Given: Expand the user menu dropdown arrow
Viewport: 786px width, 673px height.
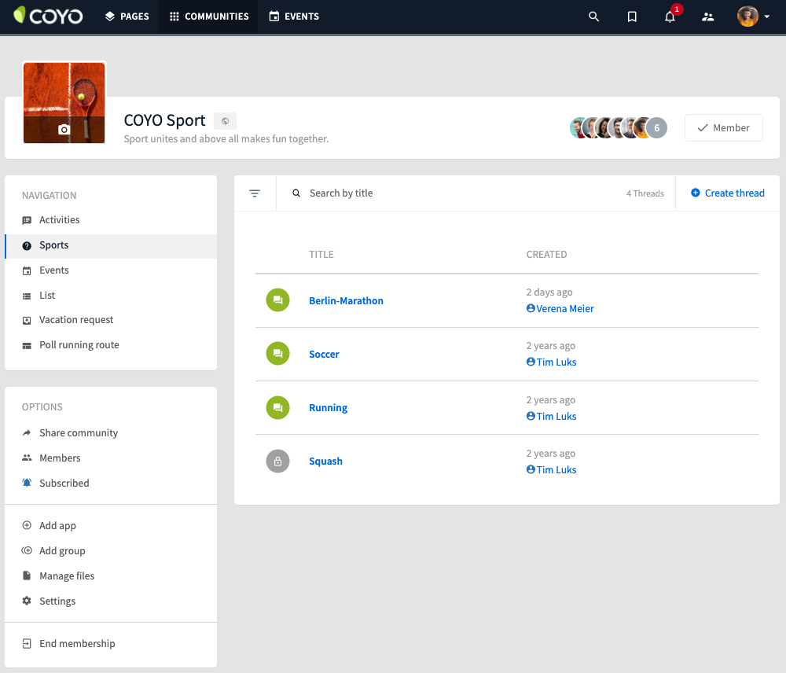Looking at the screenshot, I should pyautogui.click(x=767, y=17).
